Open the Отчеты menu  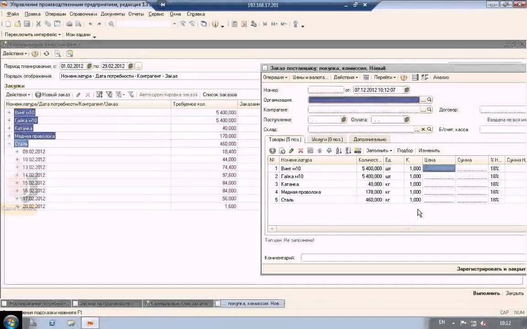[x=136, y=14]
